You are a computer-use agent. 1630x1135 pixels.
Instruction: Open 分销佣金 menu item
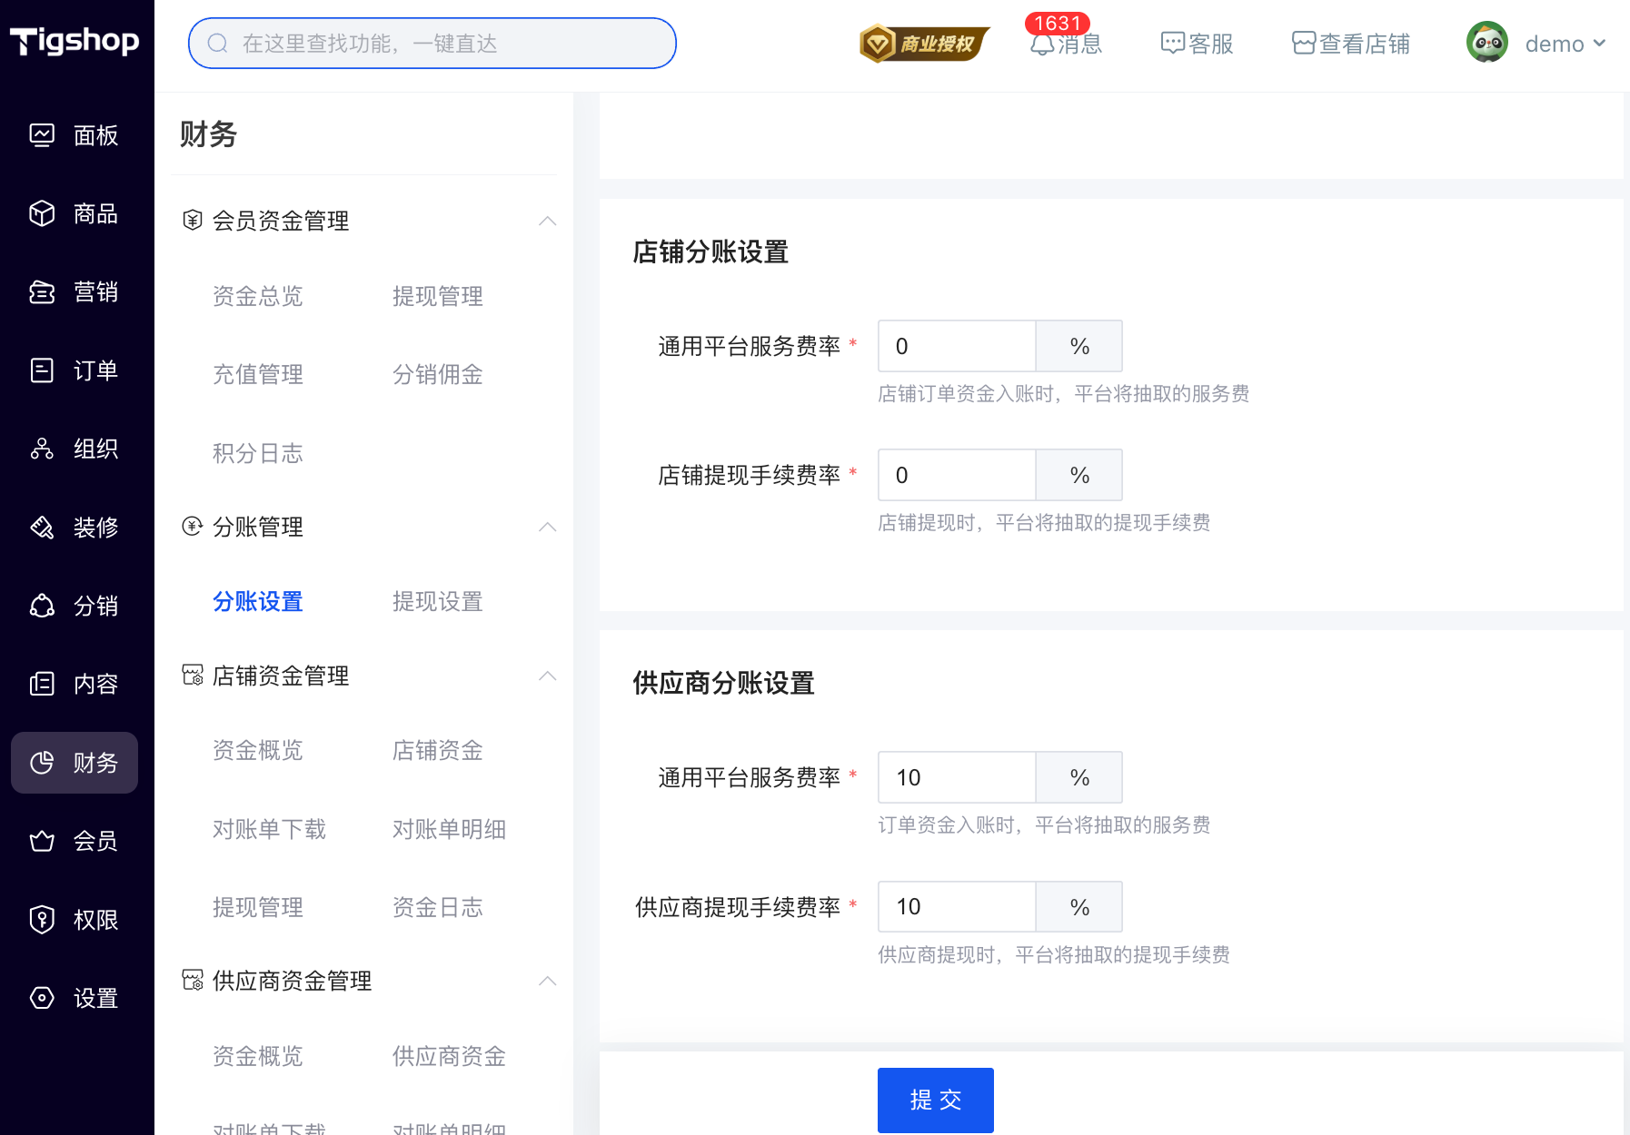438,374
